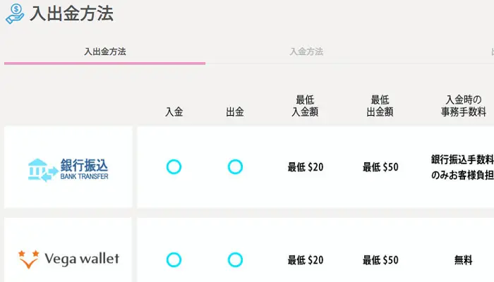The image size is (494, 282).
Task: Select the 入出金方法 tab
Action: [x=104, y=51]
